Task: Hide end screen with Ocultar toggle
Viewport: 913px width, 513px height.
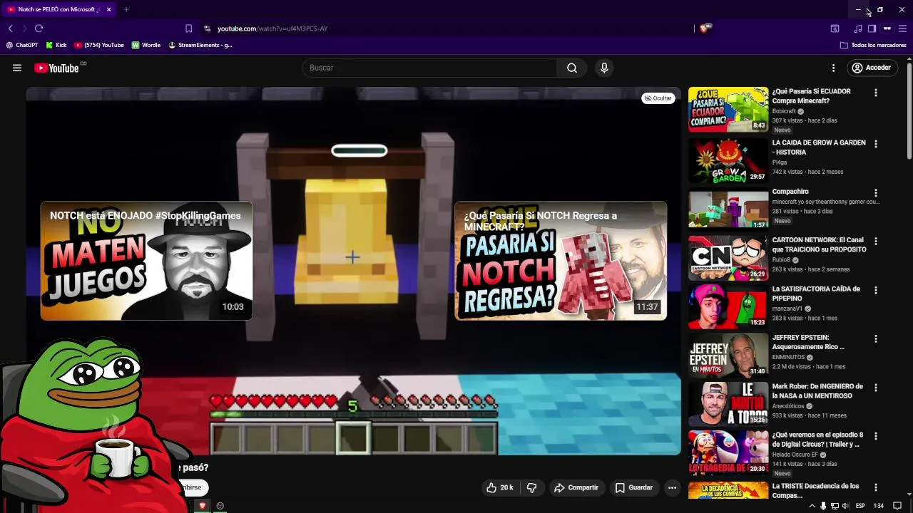Action: 658,98
